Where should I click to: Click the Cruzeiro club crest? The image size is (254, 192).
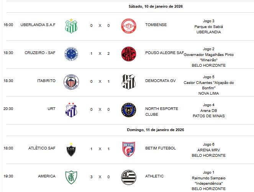pos(71,53)
